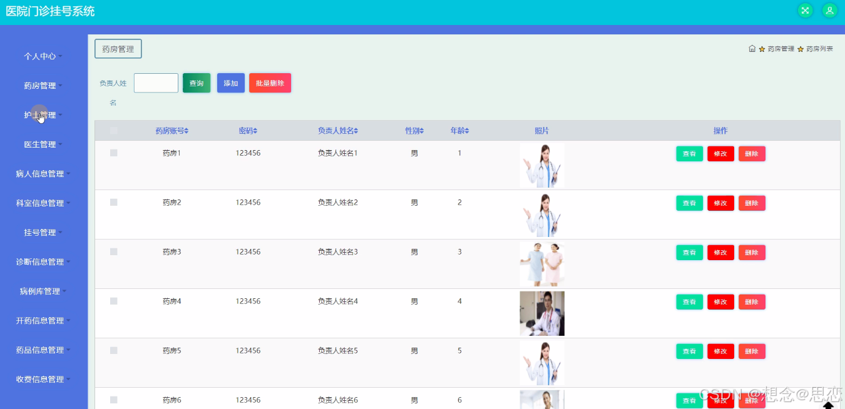This screenshot has height=409, width=845.
Task: Sort by 药房账号 column arrows
Action: click(186, 131)
